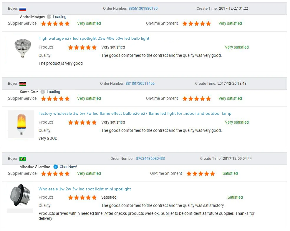Click the LED spotlight bulb thumbnail
The height and width of the screenshot is (231, 290).
pos(23,49)
